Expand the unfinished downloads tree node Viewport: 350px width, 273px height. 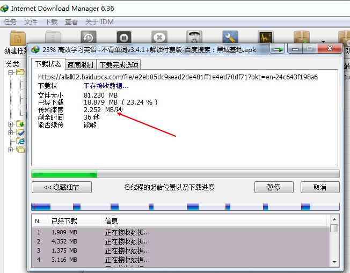click(x=10, y=124)
